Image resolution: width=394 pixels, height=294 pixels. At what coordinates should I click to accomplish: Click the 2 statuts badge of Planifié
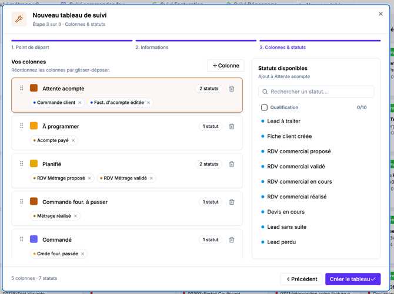click(209, 164)
